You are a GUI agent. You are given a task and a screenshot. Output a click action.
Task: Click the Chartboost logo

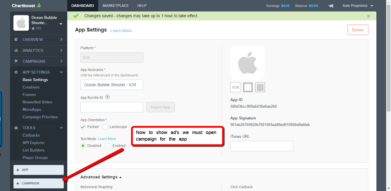tap(26, 5)
